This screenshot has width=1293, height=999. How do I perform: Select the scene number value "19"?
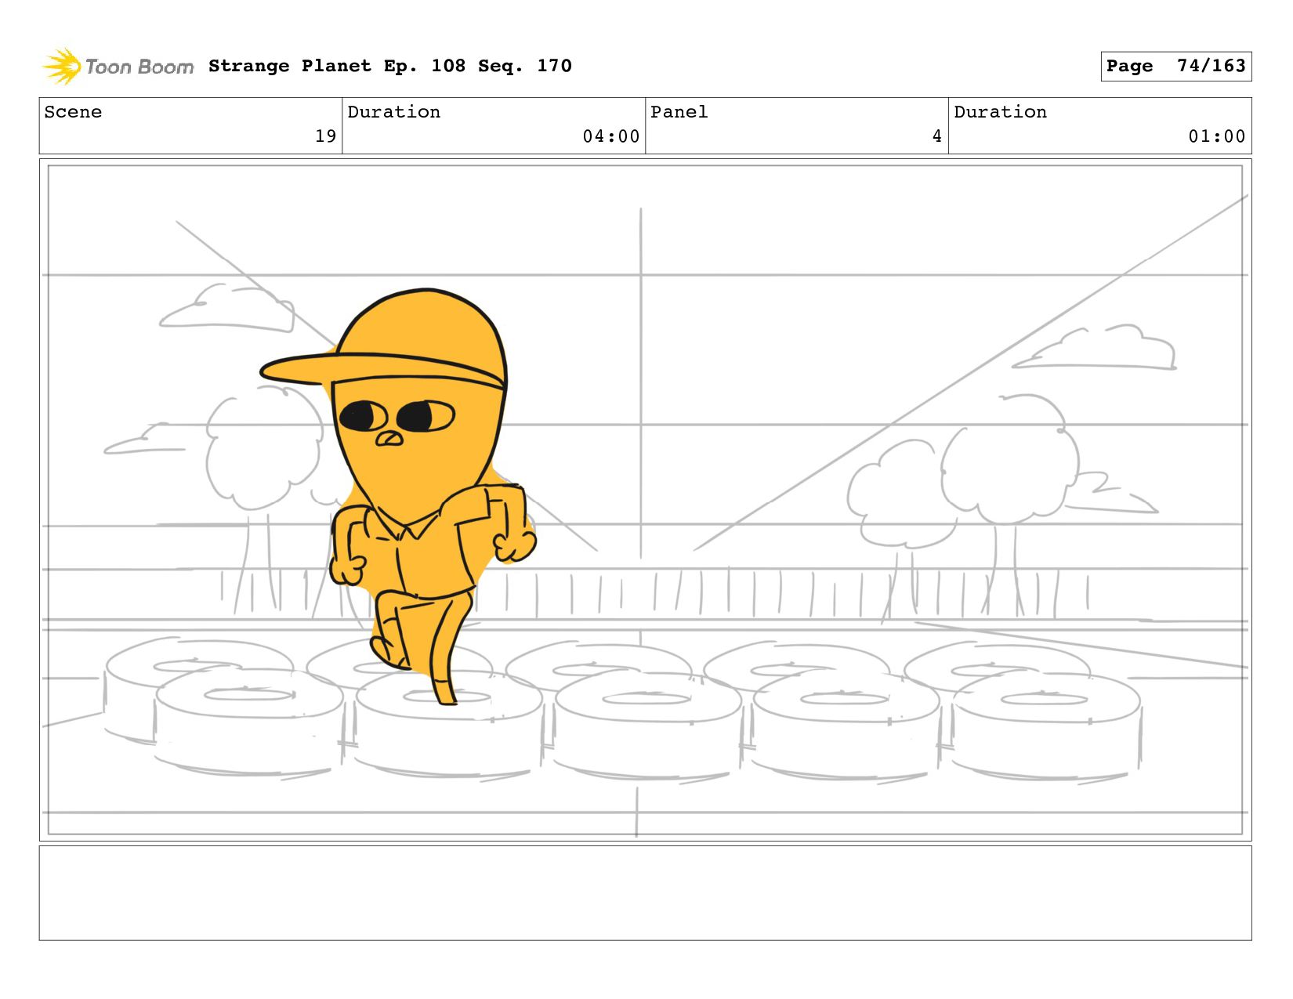point(325,136)
